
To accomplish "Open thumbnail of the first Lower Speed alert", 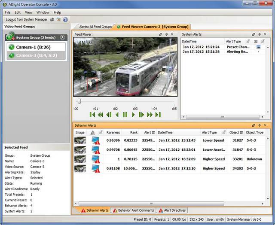I will (x=80, y=140).
